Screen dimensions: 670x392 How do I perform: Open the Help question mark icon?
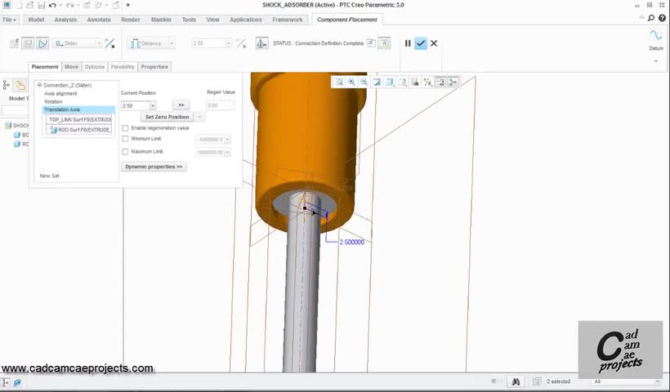[x=662, y=18]
